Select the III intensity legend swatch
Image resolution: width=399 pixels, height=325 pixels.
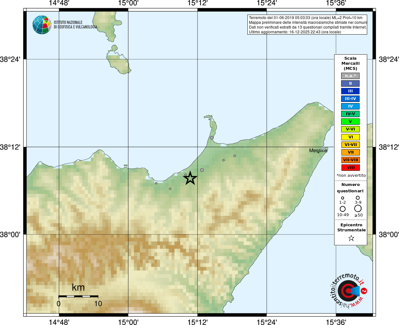coord(350,91)
